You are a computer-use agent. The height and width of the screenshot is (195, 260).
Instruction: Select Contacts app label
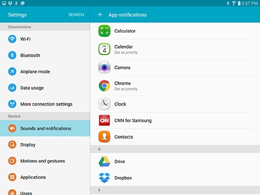point(124,137)
